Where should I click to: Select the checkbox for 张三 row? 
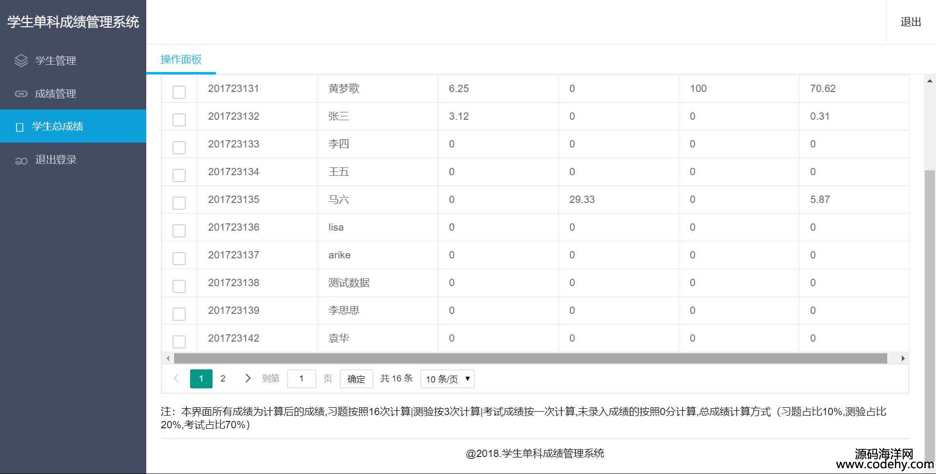[179, 120]
